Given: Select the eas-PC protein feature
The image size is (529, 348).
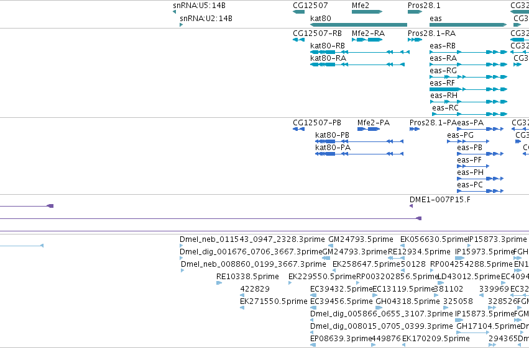Looking at the screenshot, I should pyautogui.click(x=480, y=191).
